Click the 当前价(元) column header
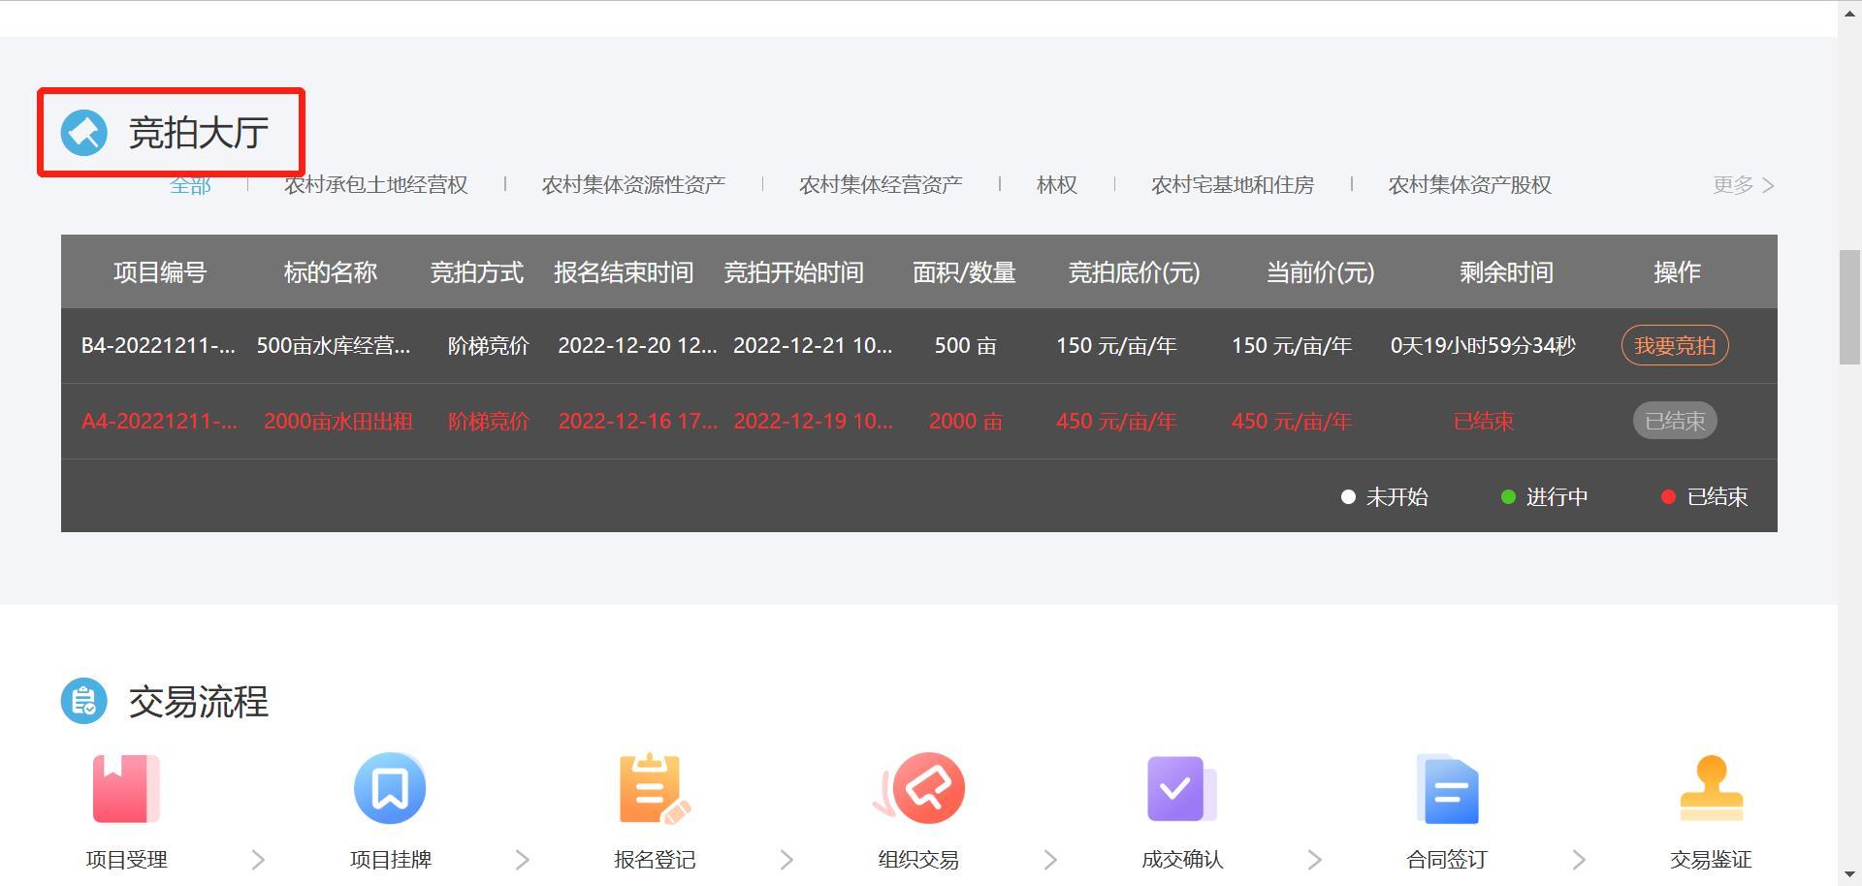Screen dimensions: 1862x886 (1320, 272)
